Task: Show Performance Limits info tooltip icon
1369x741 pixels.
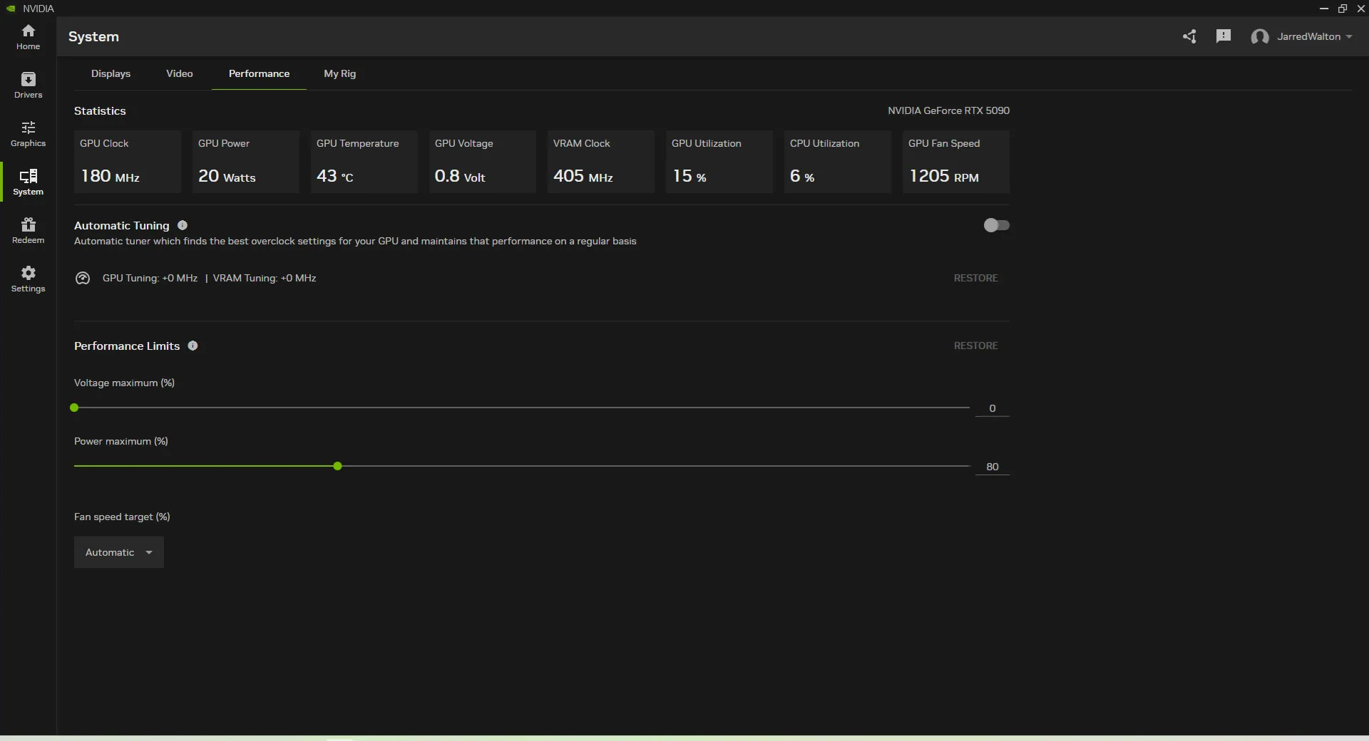Action: coord(193,346)
